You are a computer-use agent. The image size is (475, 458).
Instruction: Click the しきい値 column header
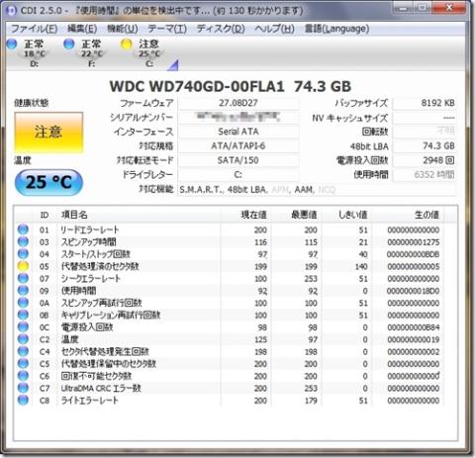point(346,215)
